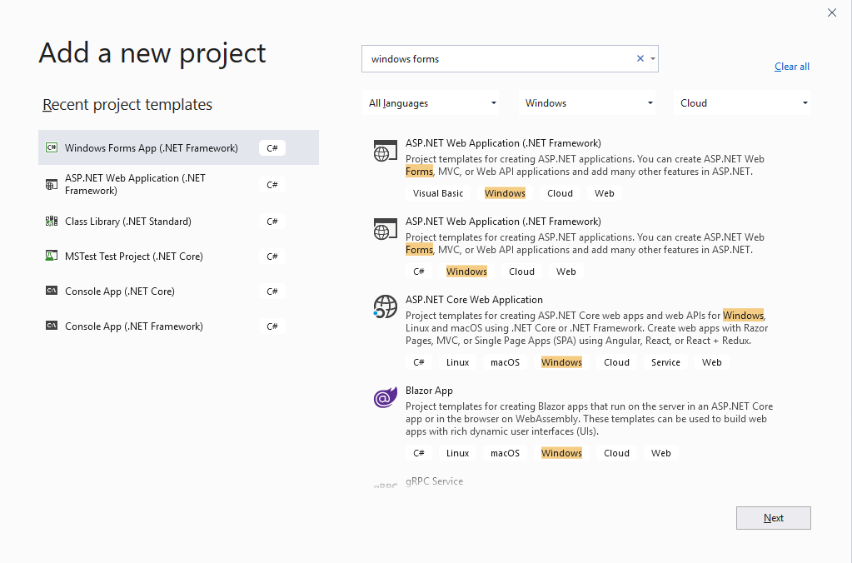Click the Console App (.NET Core) icon
The image size is (852, 563).
(51, 291)
